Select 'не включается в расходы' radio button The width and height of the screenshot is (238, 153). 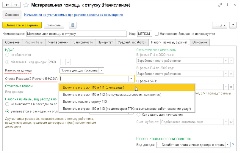[x=7, y=104]
